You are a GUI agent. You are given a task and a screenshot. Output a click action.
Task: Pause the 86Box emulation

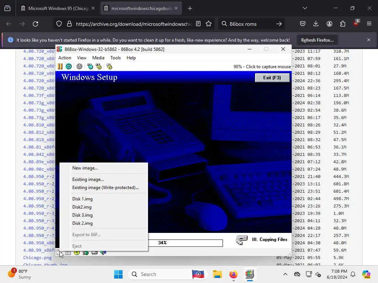60,66
